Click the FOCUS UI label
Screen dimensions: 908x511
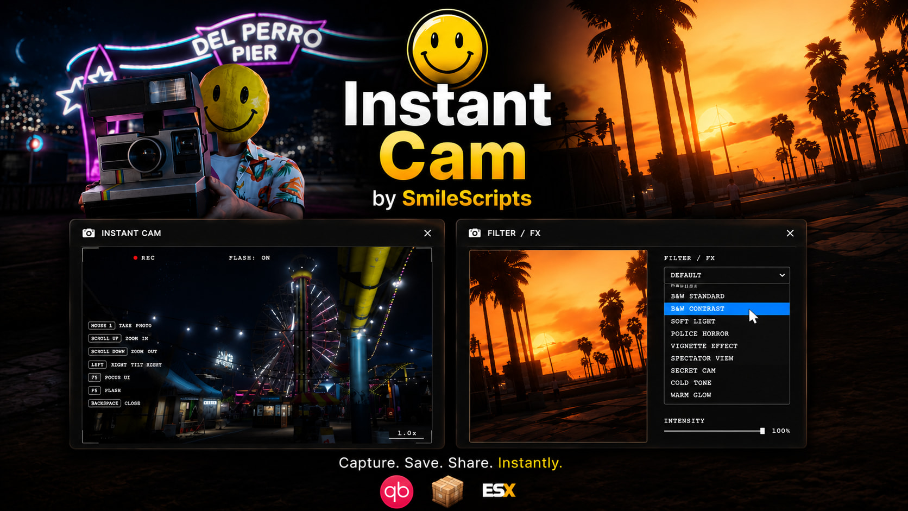click(117, 377)
